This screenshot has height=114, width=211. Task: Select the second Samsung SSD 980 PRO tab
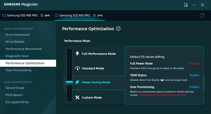[x=75, y=15]
